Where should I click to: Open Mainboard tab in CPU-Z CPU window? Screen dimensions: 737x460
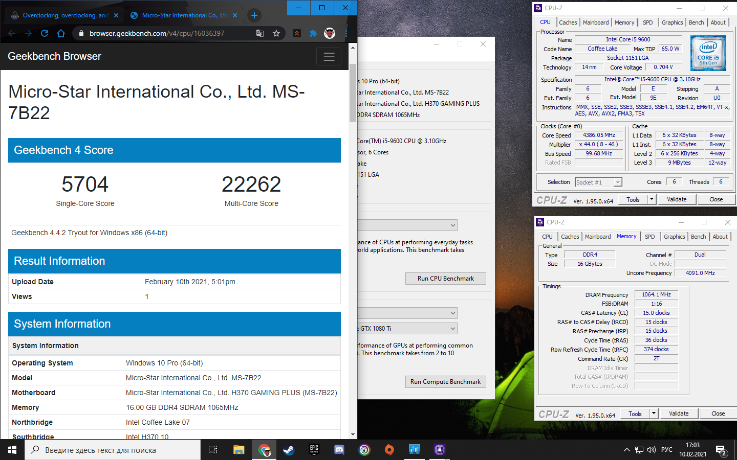click(x=596, y=22)
